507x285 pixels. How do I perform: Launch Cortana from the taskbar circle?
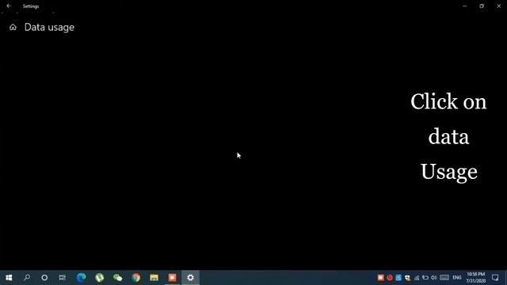click(x=44, y=278)
